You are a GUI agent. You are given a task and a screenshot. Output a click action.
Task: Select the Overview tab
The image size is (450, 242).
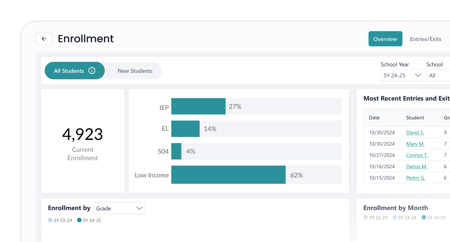click(385, 39)
